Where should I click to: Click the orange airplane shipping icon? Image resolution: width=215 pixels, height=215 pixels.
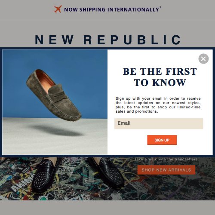tap(58, 9)
